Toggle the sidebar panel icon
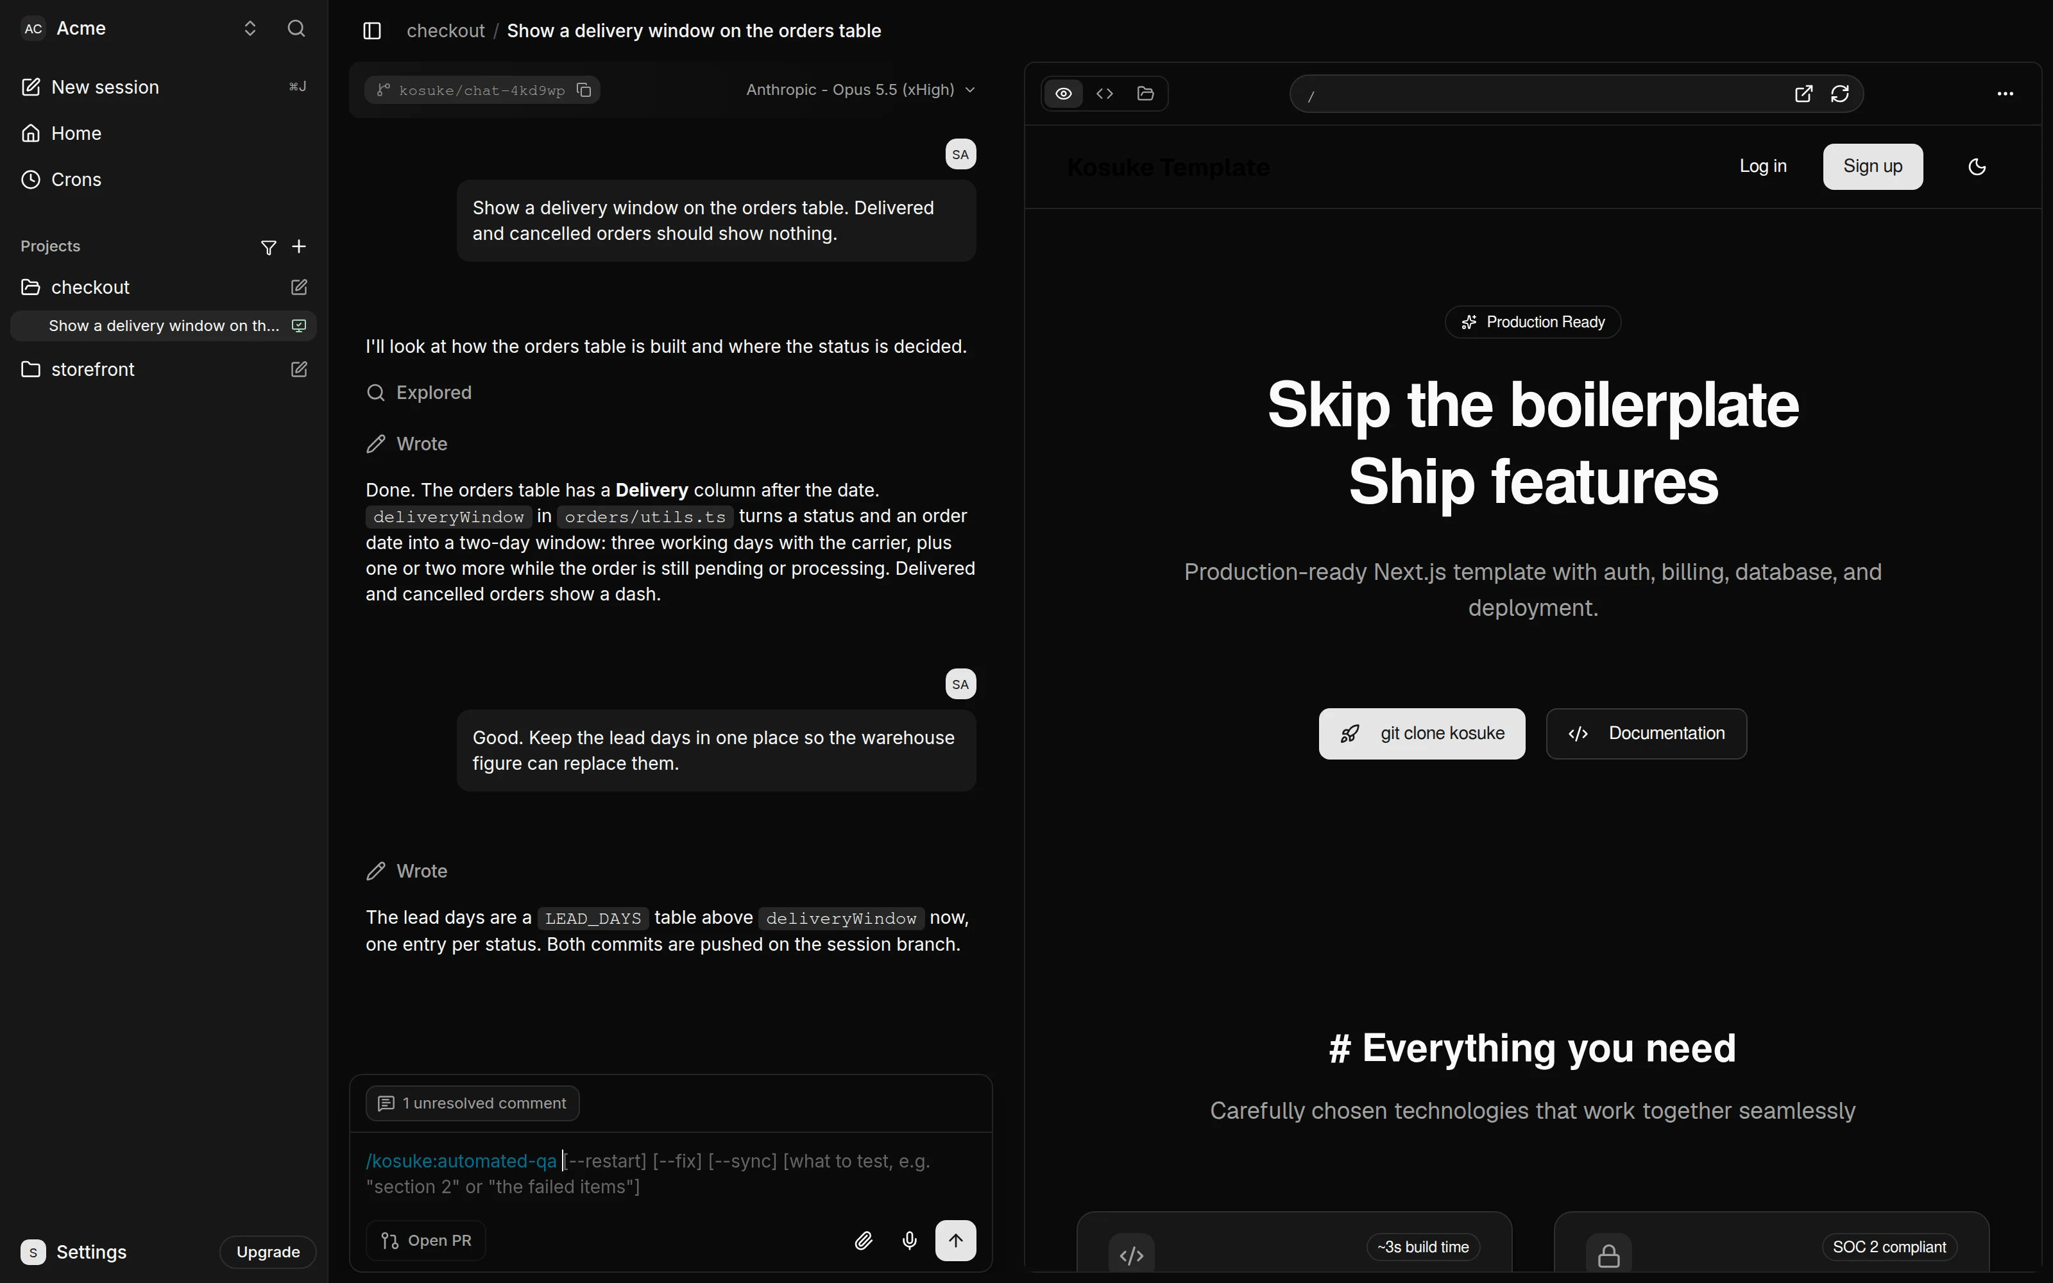This screenshot has height=1283, width=2053. (372, 31)
